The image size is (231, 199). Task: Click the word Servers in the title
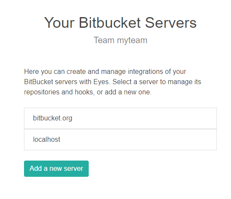pyautogui.click(x=171, y=23)
